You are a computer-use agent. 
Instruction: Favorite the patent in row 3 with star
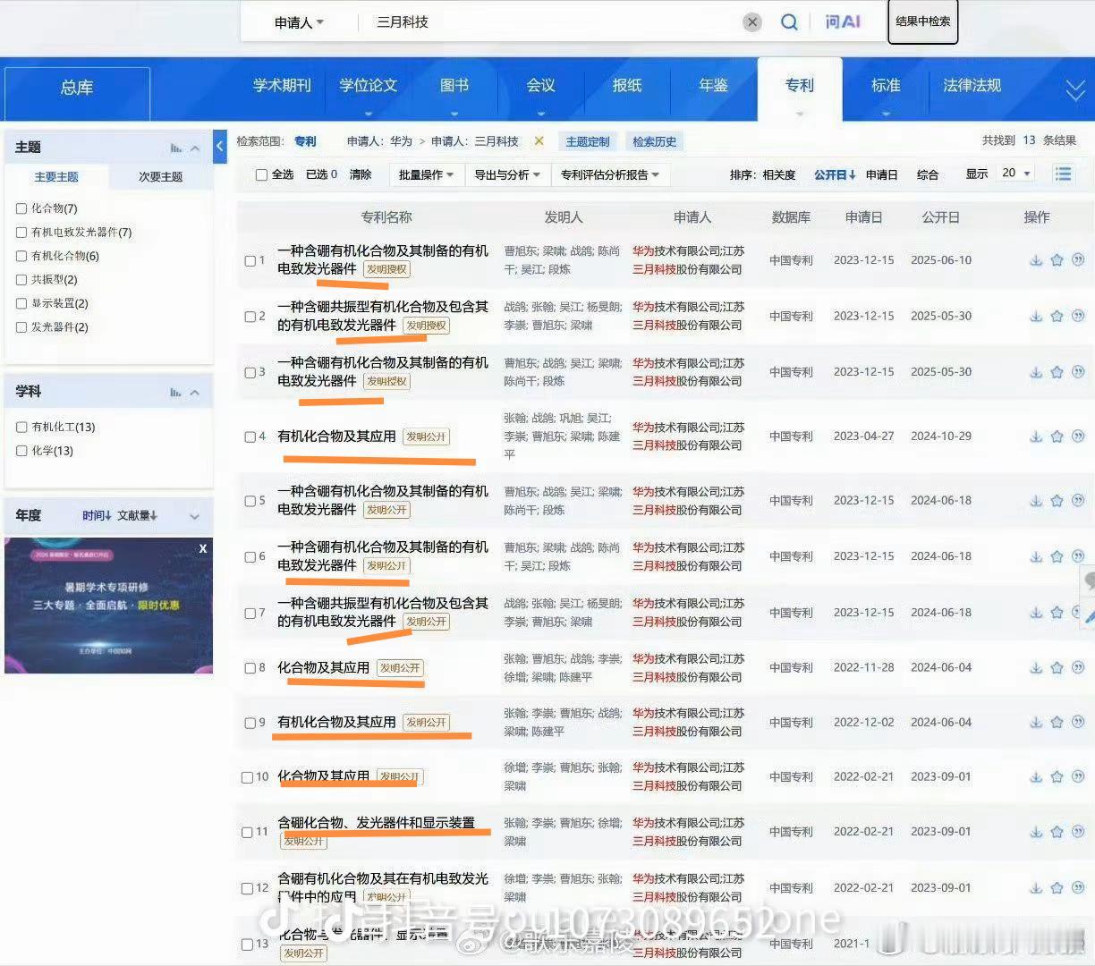click(x=1057, y=372)
